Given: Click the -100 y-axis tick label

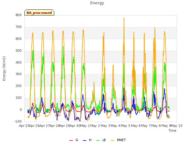Looking at the screenshot, I should 18,121.
